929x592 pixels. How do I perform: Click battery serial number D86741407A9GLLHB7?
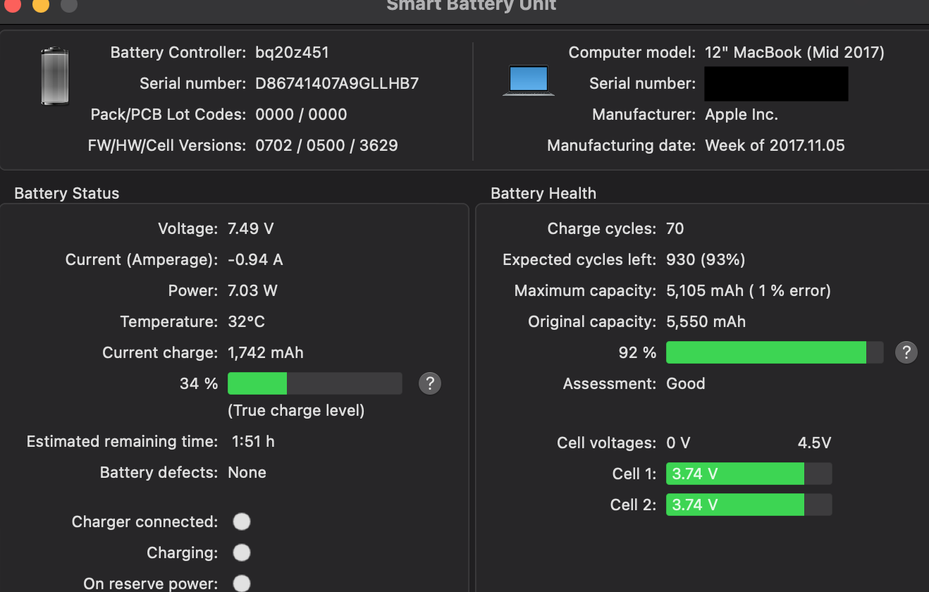click(x=337, y=83)
